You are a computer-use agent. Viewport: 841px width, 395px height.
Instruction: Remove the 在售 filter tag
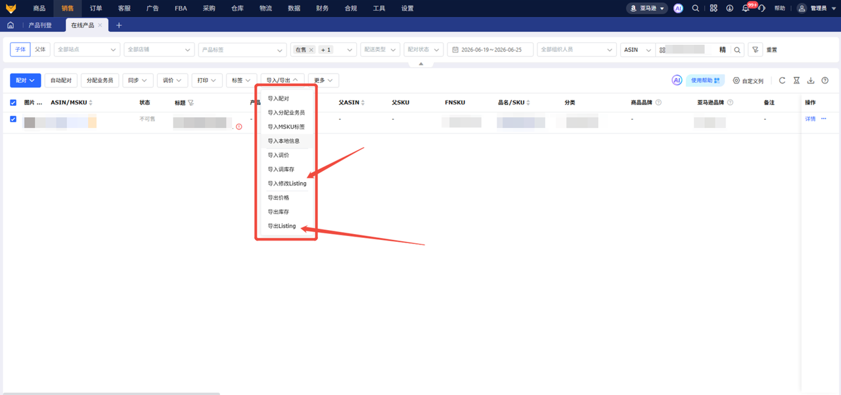point(311,50)
